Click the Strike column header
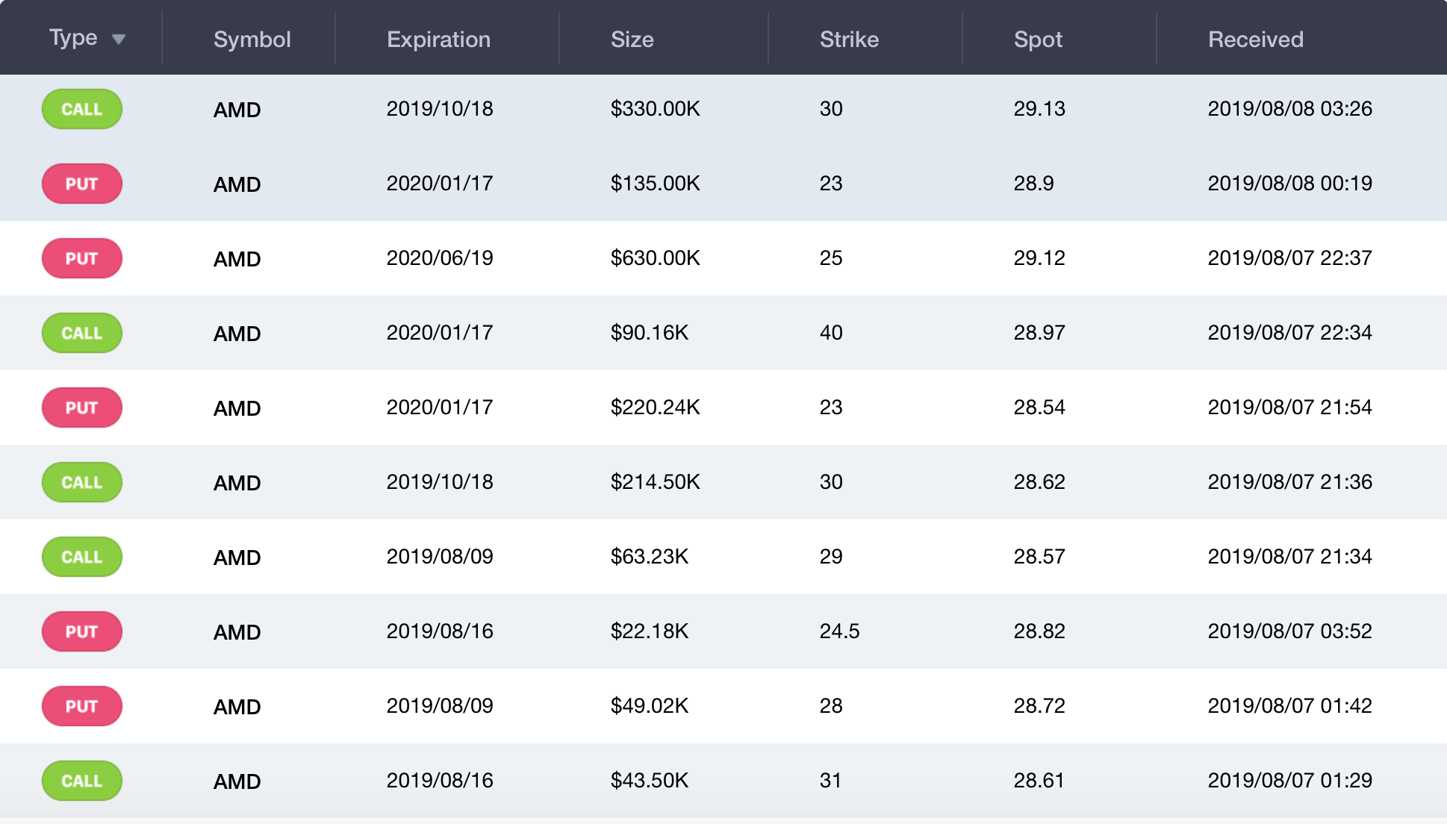Image resolution: width=1447 pixels, height=824 pixels. (849, 40)
